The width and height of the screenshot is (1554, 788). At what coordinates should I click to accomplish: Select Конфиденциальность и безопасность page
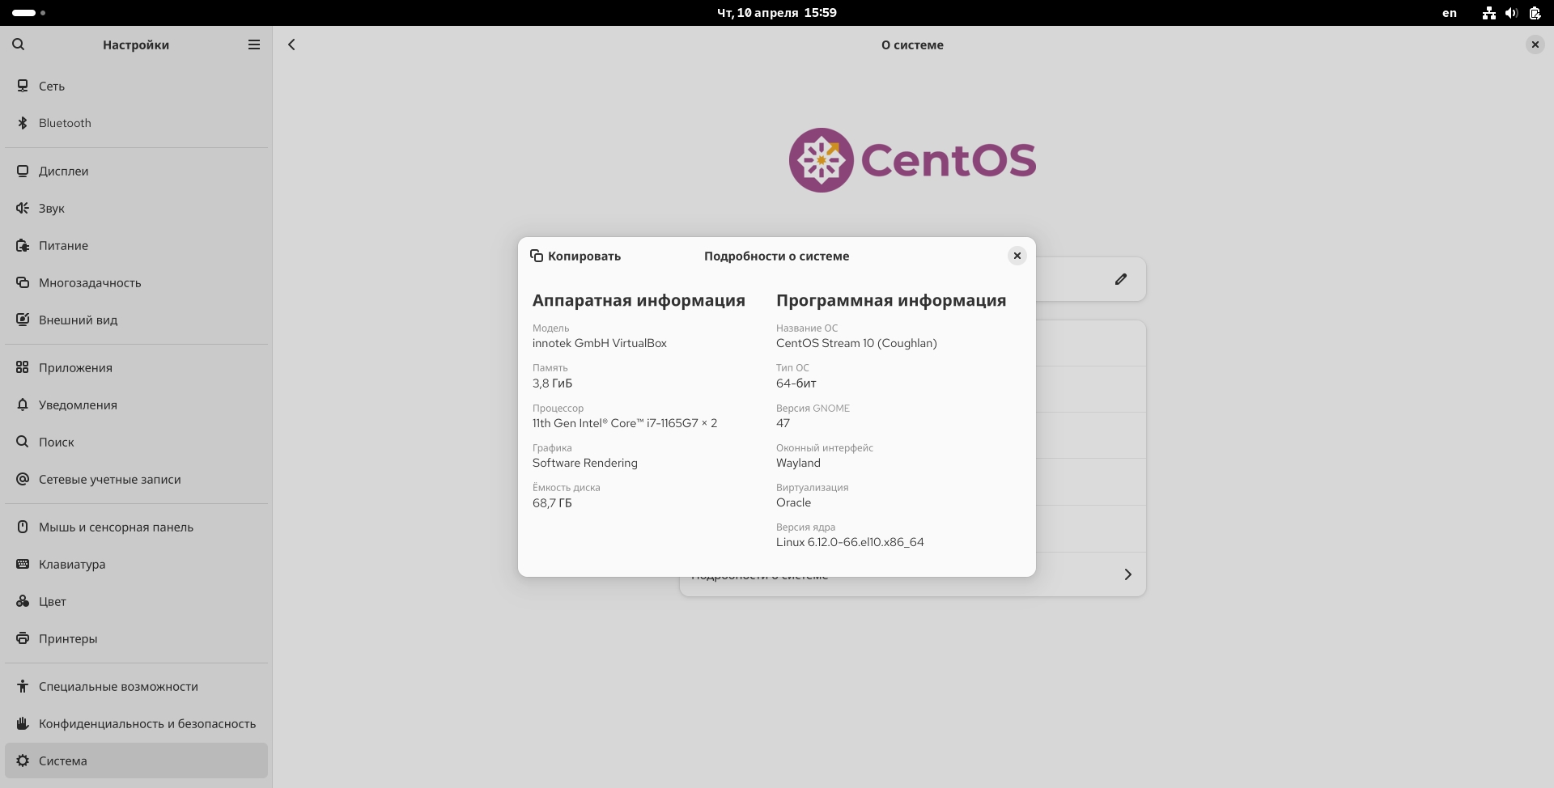(136, 723)
